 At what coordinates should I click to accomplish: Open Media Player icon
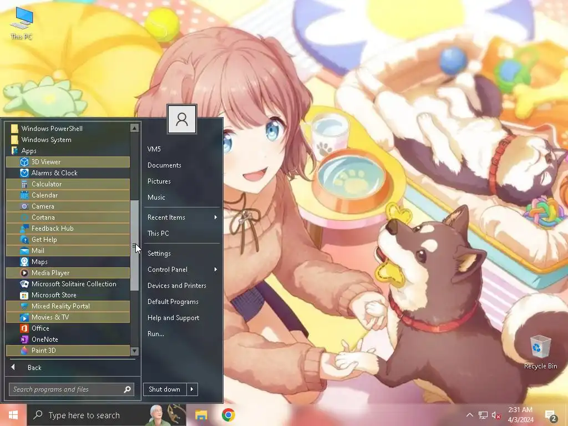pos(24,273)
